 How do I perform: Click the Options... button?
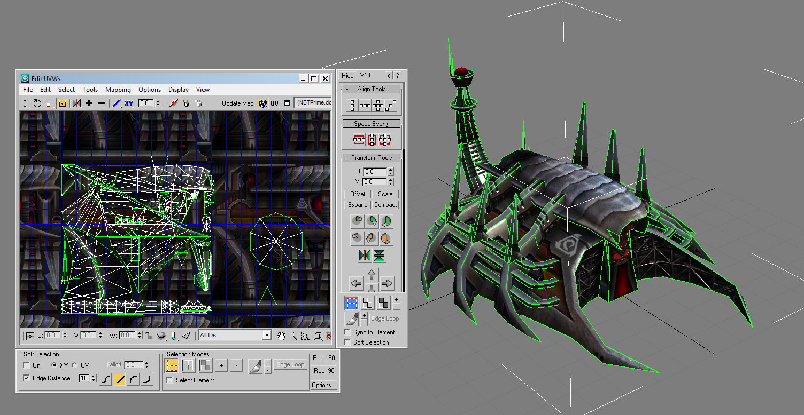coord(324,385)
